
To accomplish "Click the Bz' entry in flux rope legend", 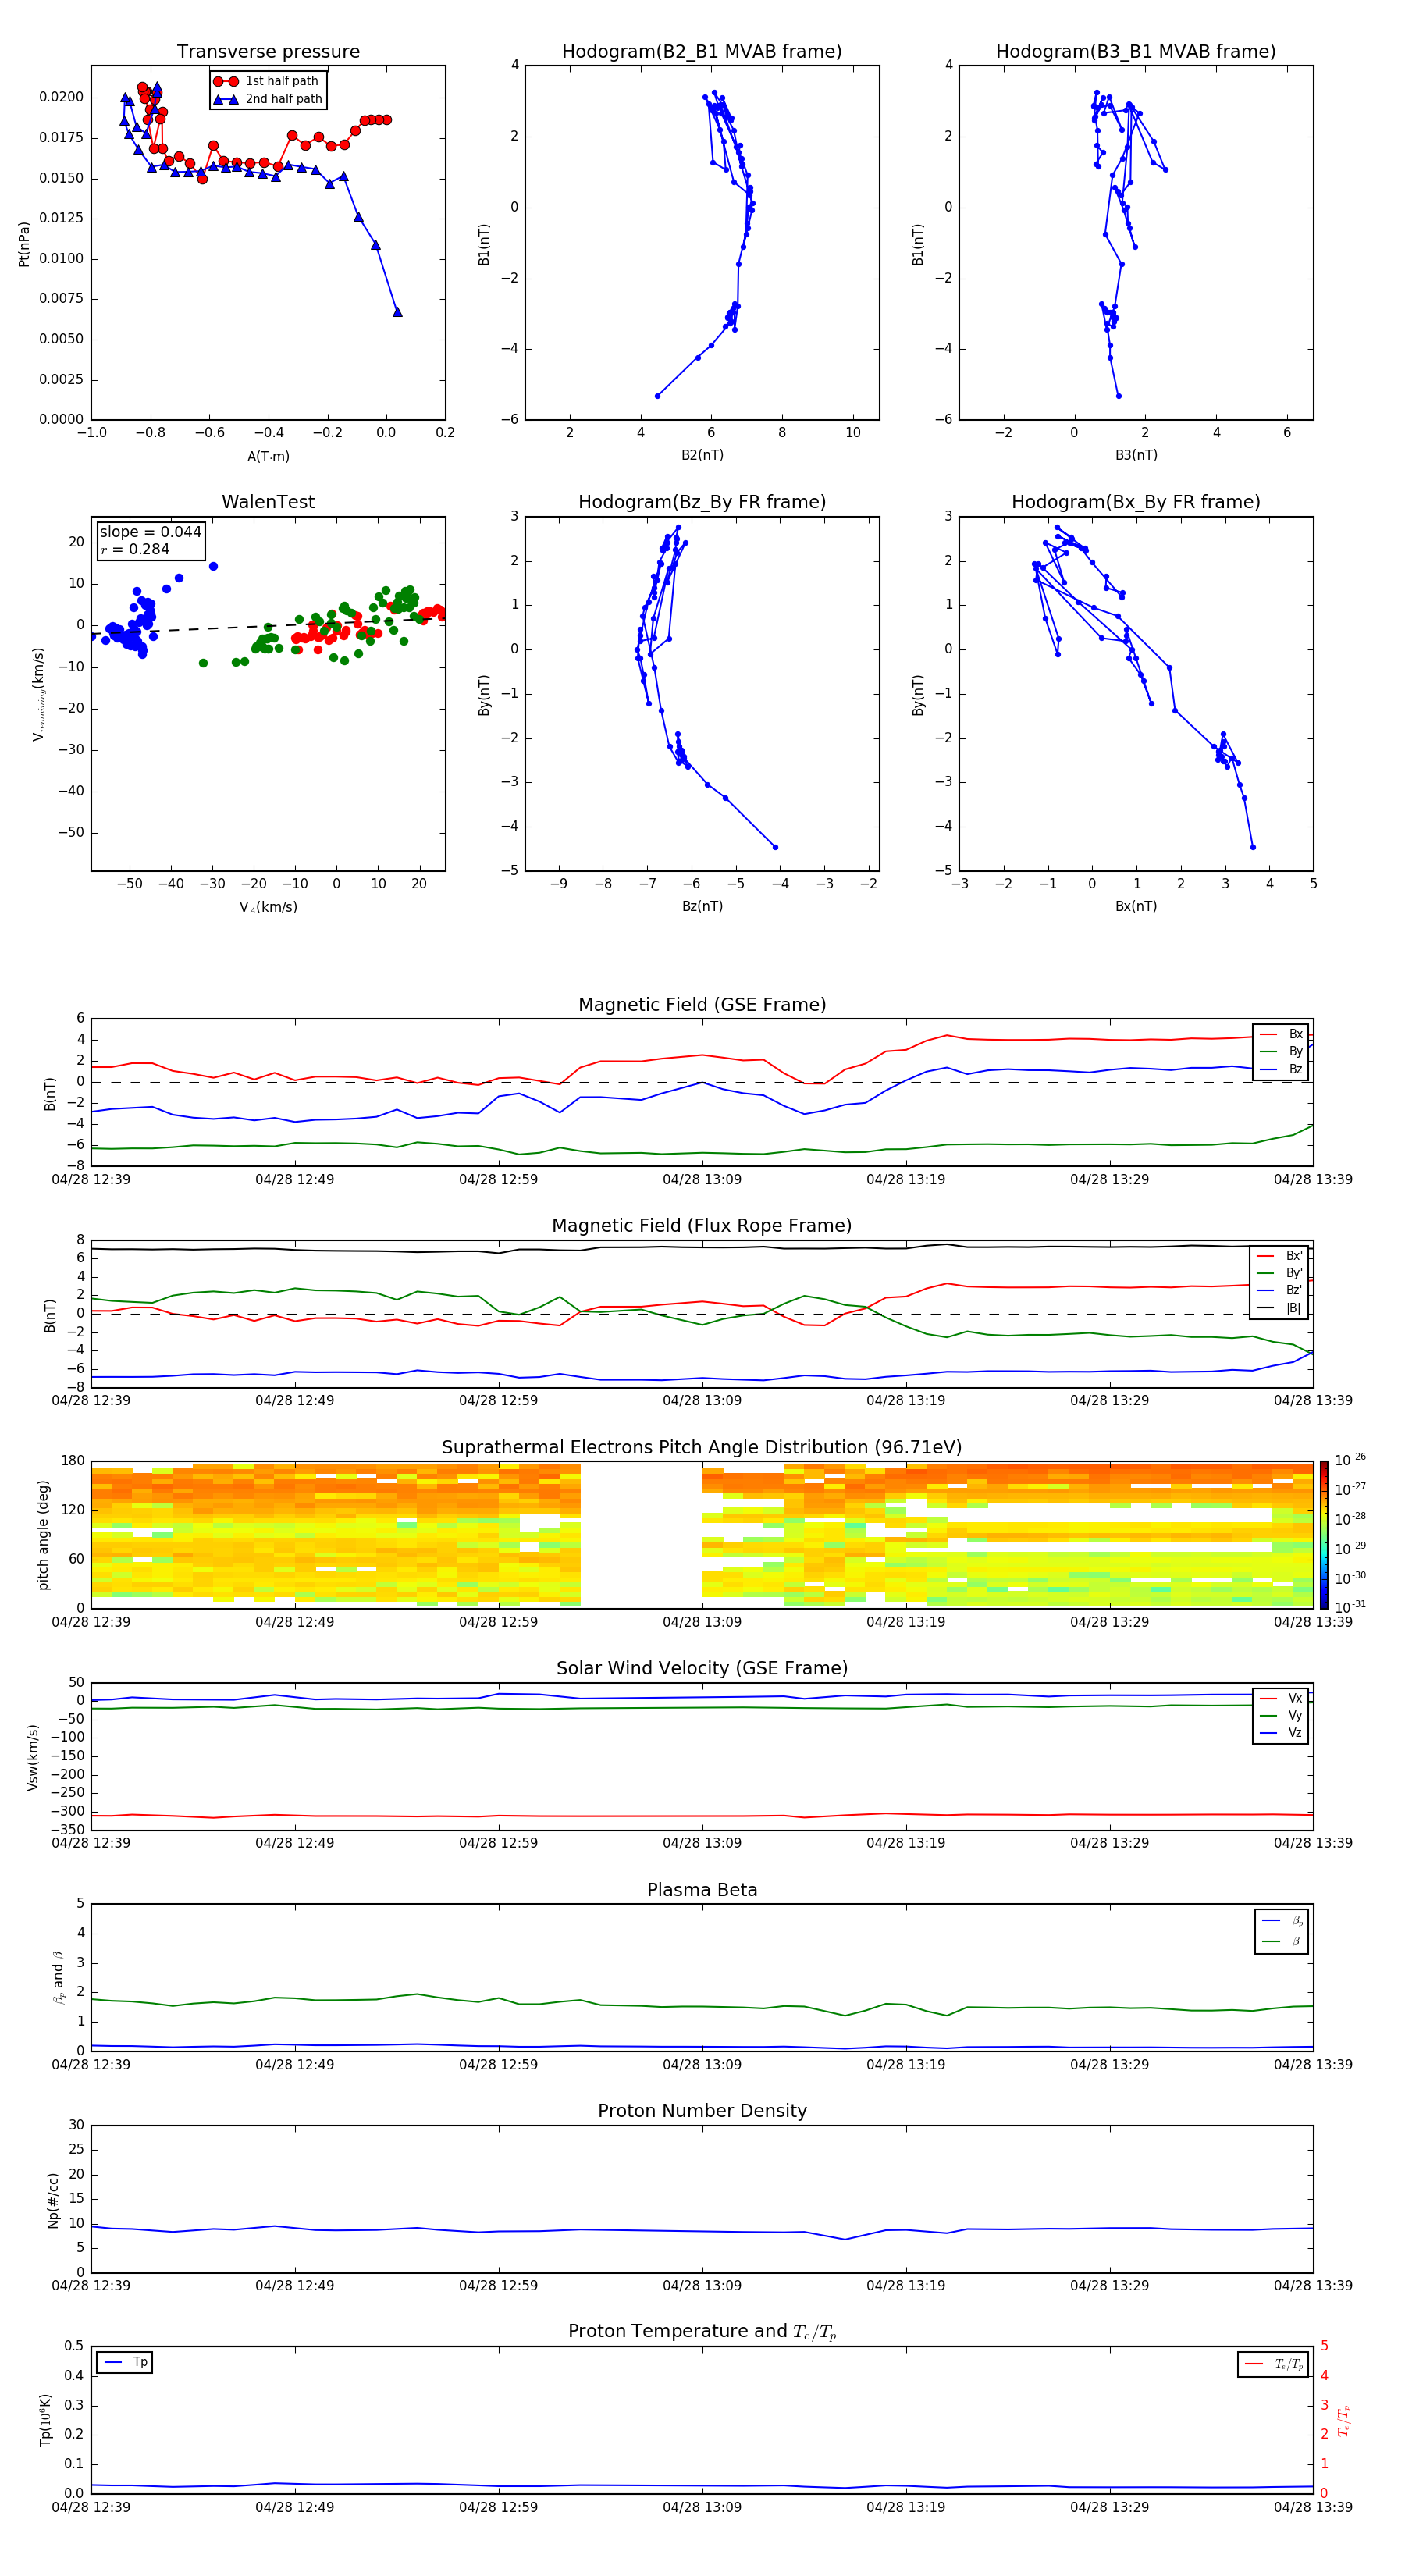I will click(1279, 1291).
